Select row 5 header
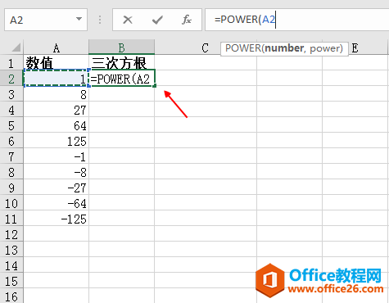Screen dimensions: 389x303 11,125
